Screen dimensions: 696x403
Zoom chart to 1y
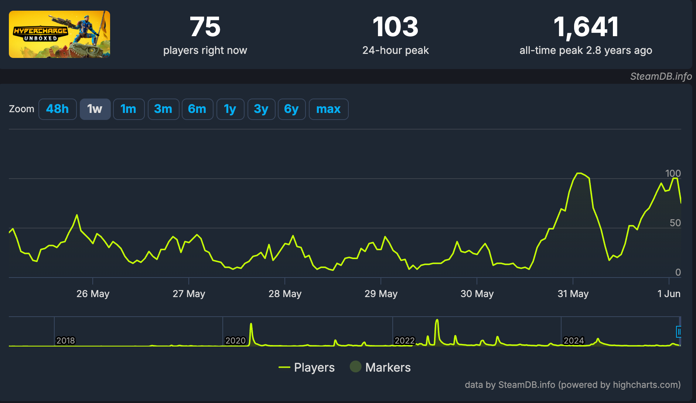[230, 109]
